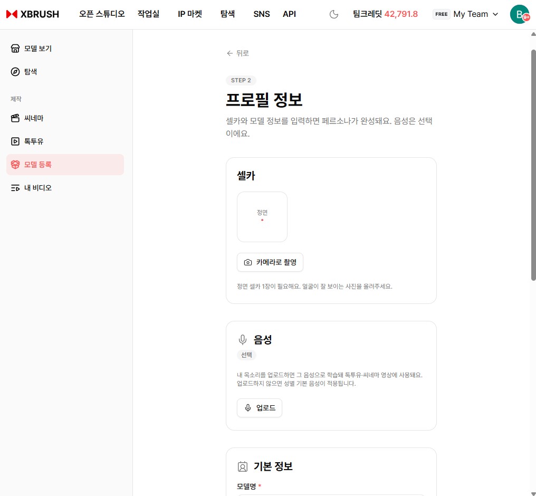Toggle dark mode moon icon

[x=333, y=14]
